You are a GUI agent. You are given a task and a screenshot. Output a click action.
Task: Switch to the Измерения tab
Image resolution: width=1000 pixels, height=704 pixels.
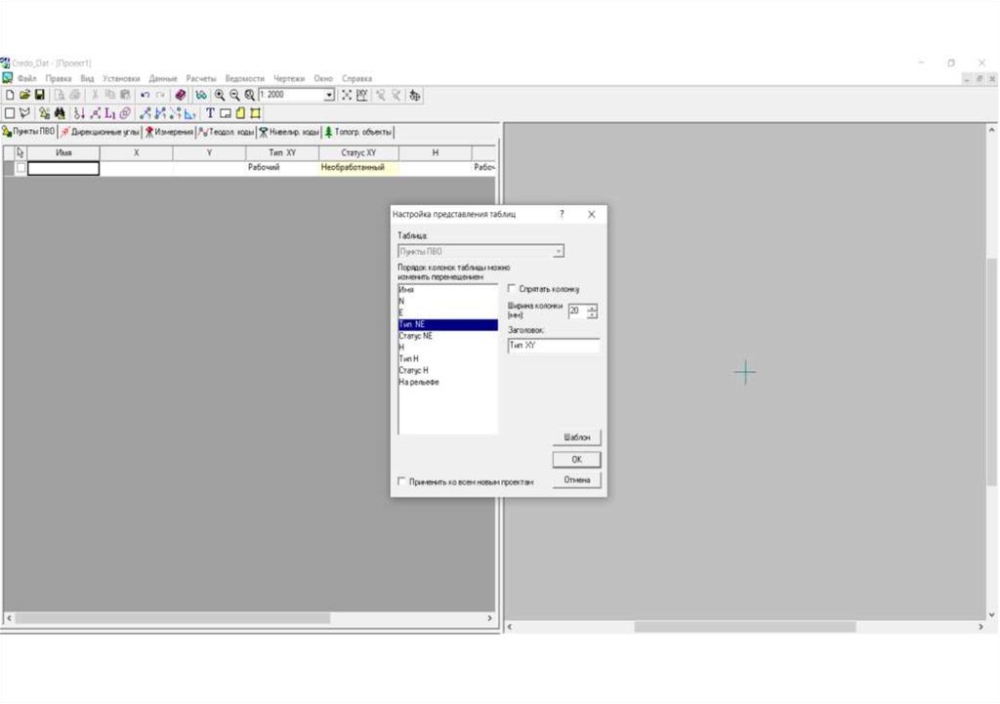[x=169, y=132]
